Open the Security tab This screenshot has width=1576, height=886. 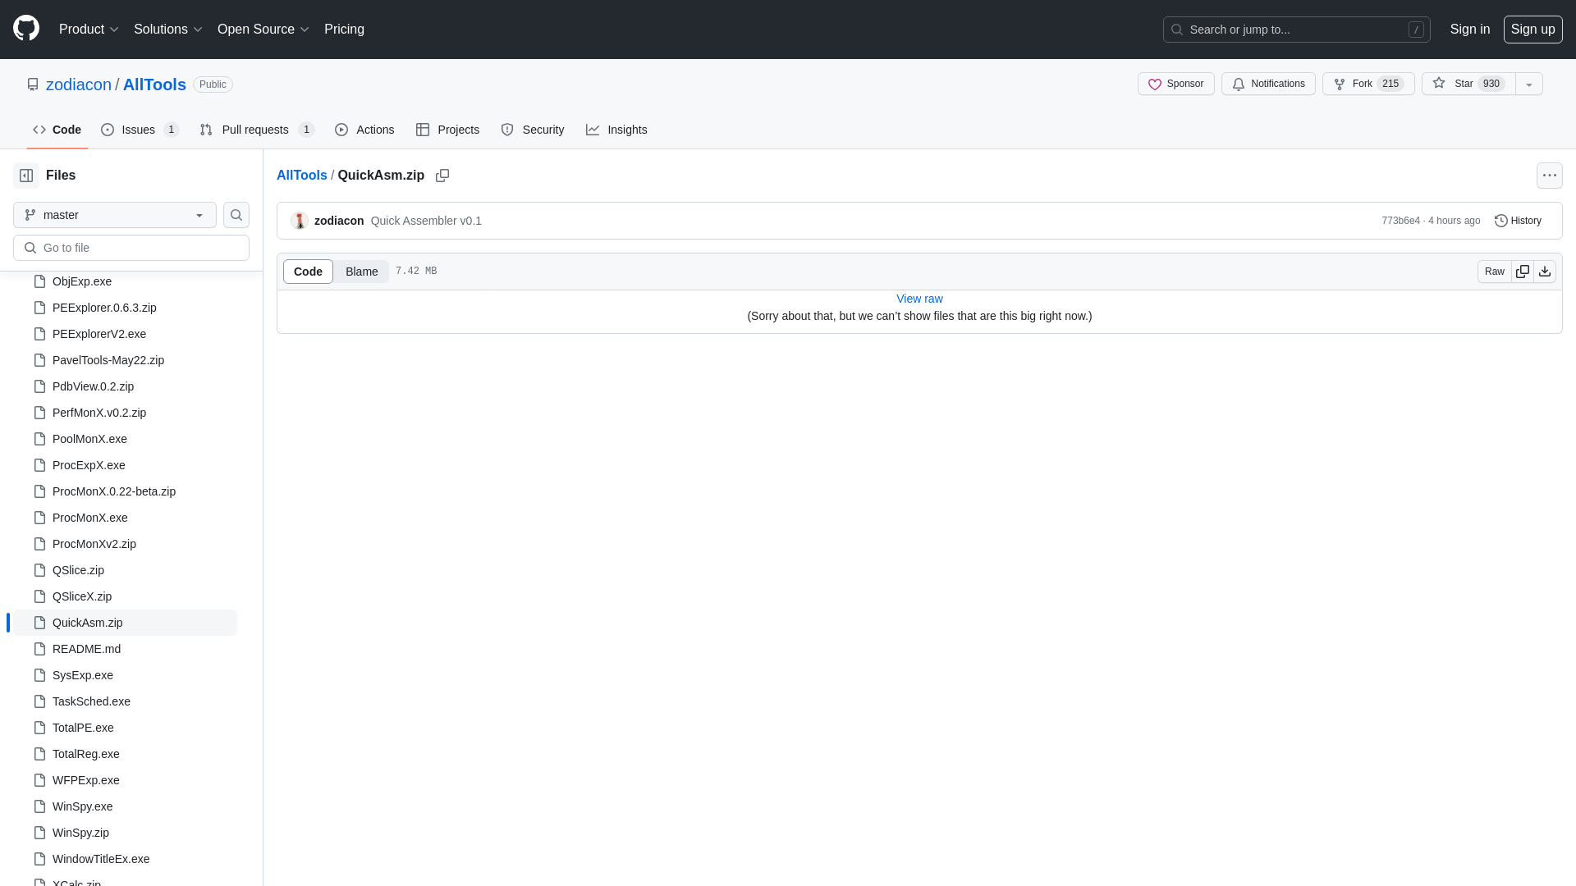[x=532, y=130]
